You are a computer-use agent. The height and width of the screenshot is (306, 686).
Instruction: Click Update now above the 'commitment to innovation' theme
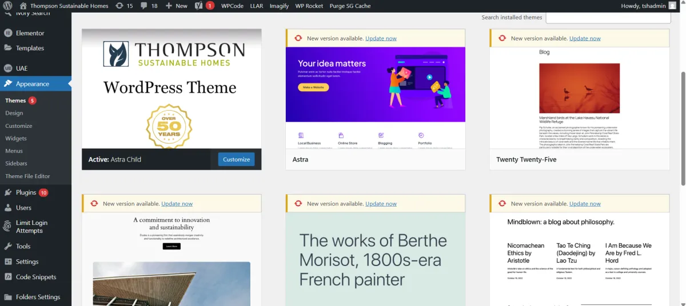[177, 203]
